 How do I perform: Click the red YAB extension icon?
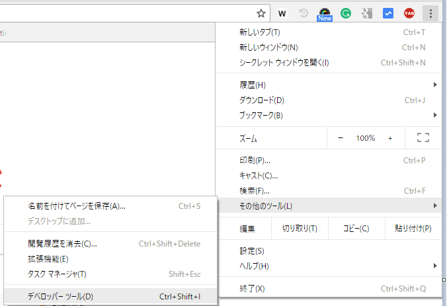tap(409, 13)
